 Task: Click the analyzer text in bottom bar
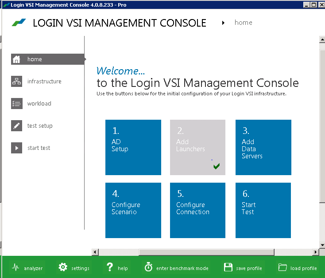click(33, 268)
